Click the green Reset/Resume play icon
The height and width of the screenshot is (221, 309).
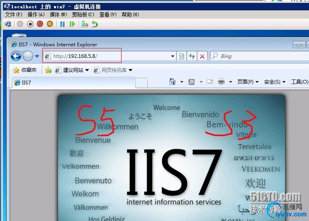coord(72,24)
